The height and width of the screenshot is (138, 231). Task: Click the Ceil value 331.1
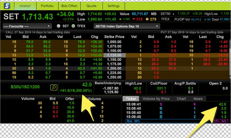pyautogui.click(x=161, y=88)
